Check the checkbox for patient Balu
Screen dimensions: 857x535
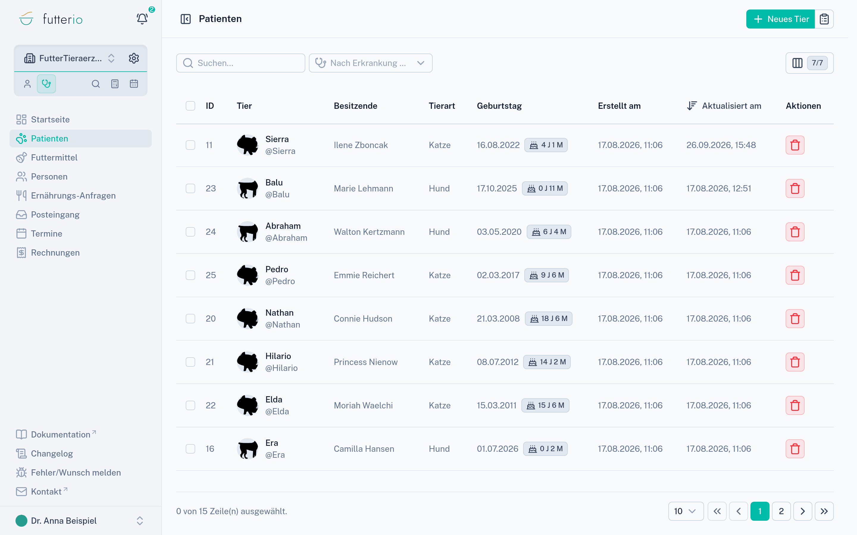[x=190, y=188]
